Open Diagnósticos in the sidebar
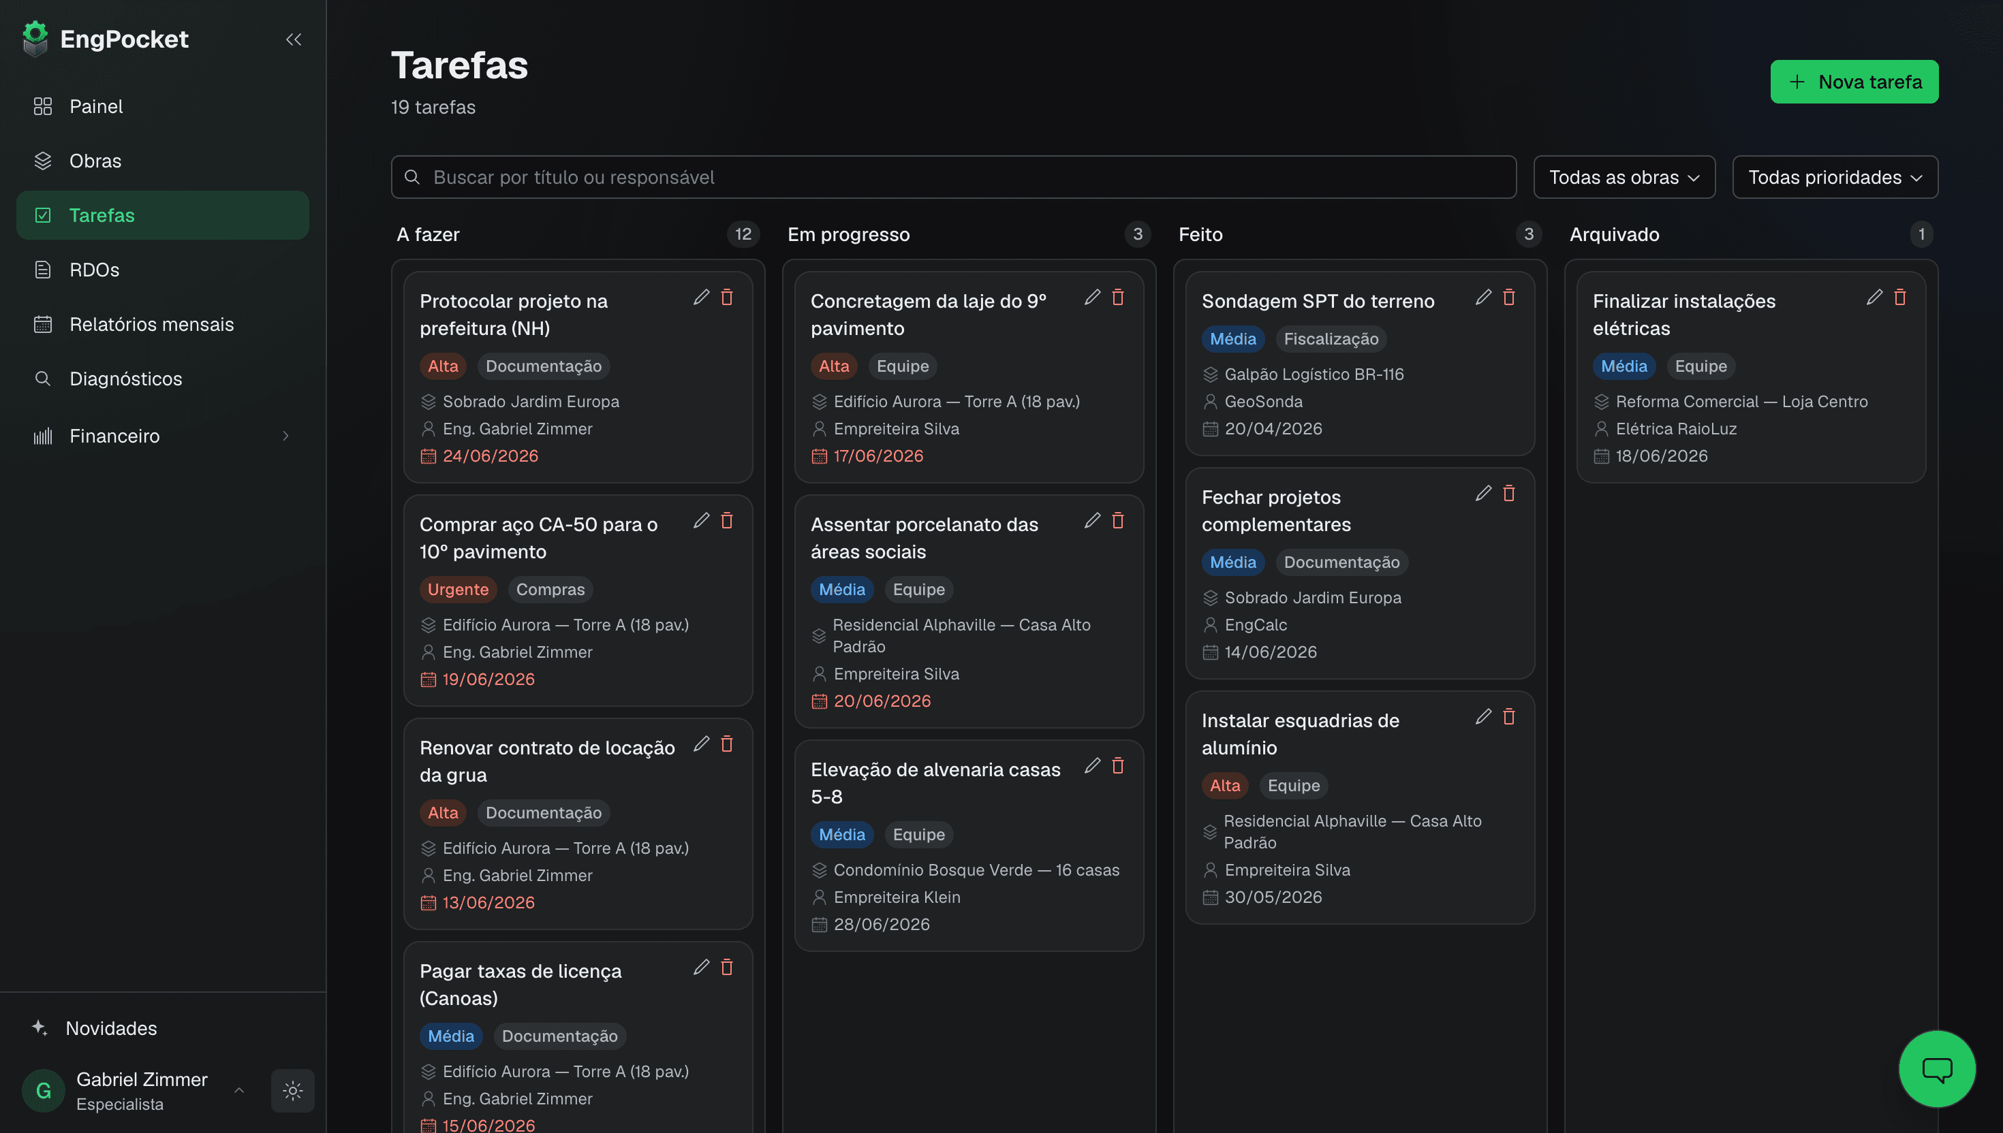Viewport: 2003px width, 1133px height. point(163,379)
